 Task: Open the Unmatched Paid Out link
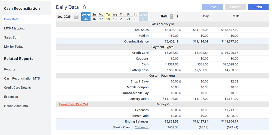tap(73, 104)
